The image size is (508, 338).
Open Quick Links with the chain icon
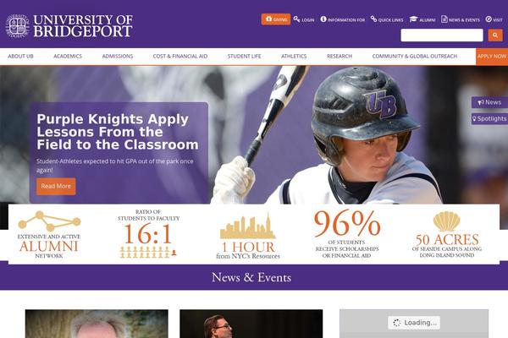point(373,19)
